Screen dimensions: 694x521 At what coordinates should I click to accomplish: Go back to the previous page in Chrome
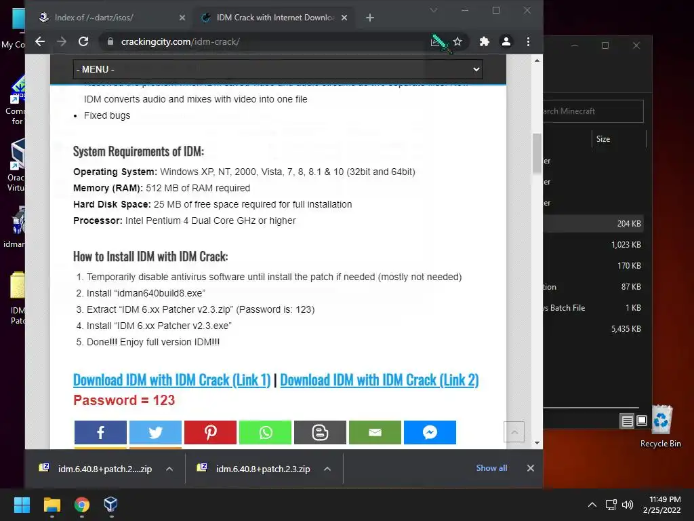click(x=40, y=41)
